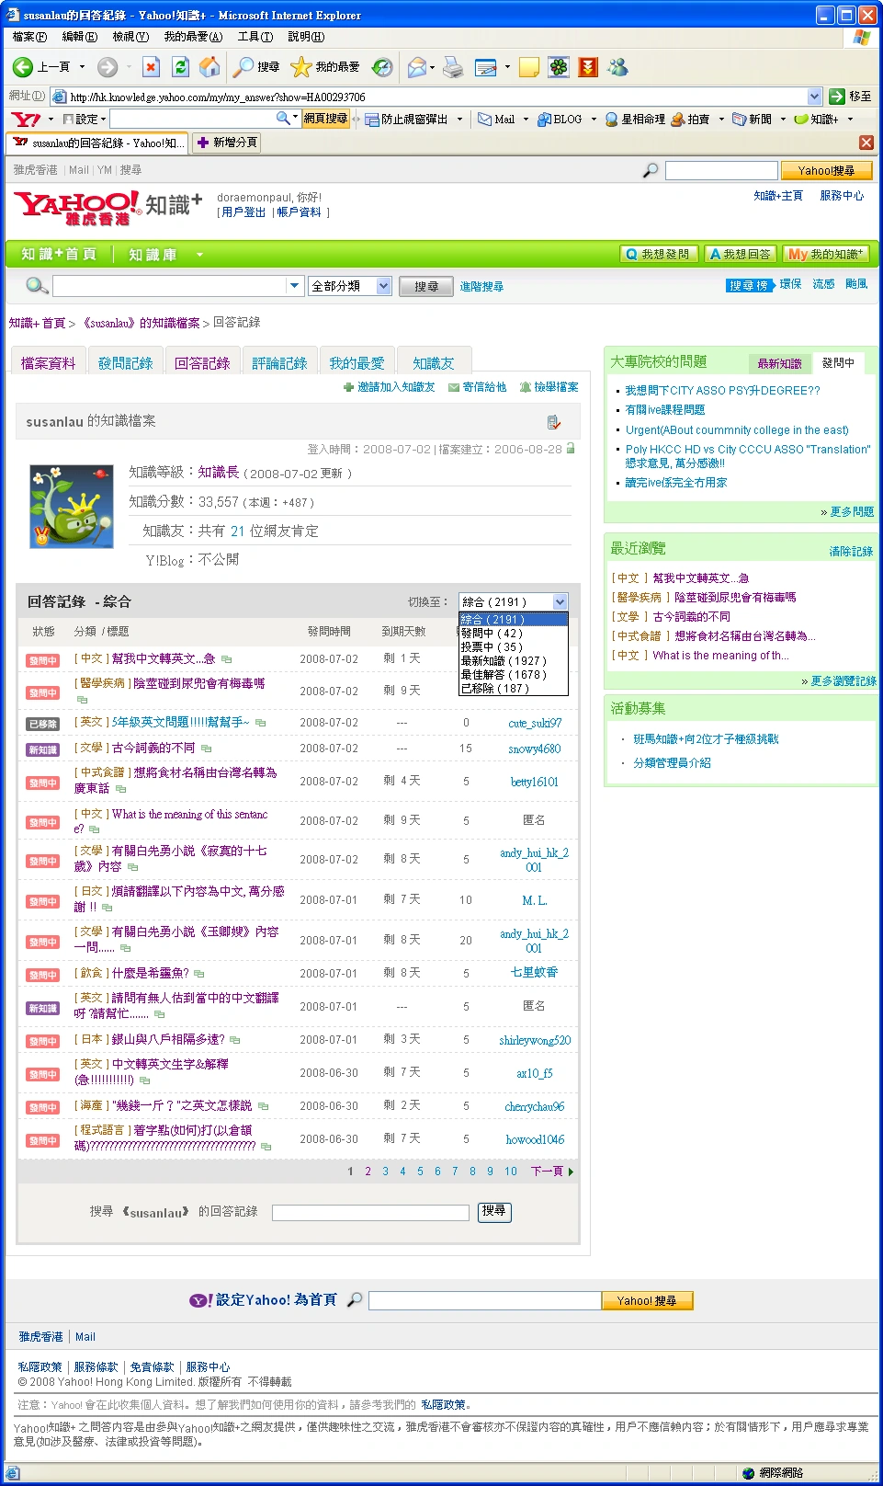Go to the home page via house icon
This screenshot has width=883, height=1486.
pos(209,67)
